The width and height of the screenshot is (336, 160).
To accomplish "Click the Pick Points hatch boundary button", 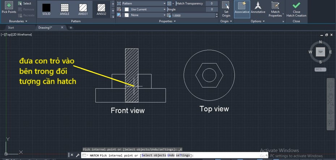I will (9, 7).
